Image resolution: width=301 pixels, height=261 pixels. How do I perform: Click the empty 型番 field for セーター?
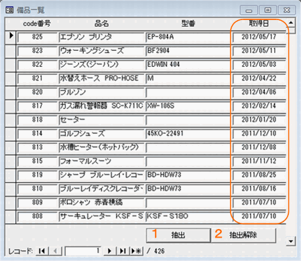(x=188, y=120)
